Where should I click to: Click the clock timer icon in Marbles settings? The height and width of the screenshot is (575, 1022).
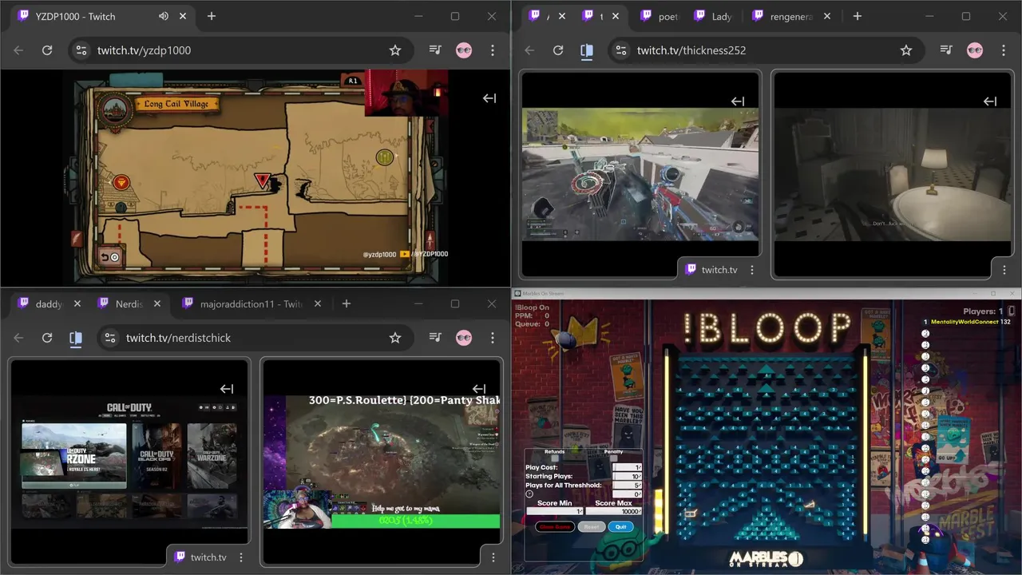tap(529, 494)
